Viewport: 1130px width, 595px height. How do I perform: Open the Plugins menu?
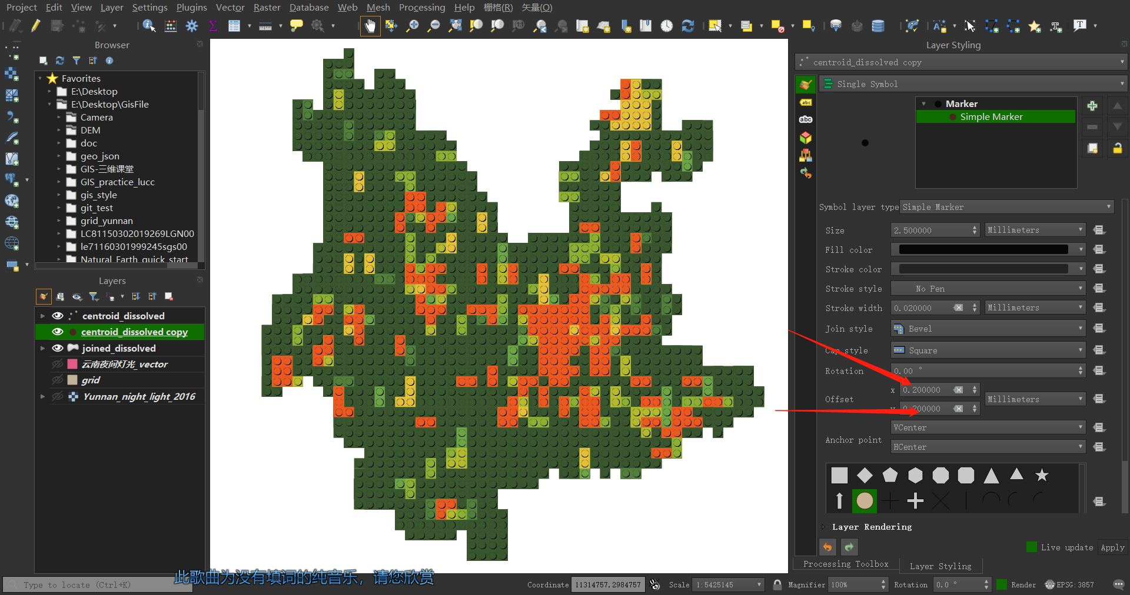pyautogui.click(x=191, y=7)
